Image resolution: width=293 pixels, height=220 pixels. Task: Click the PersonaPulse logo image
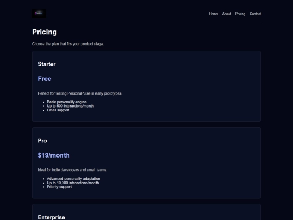pyautogui.click(x=39, y=14)
